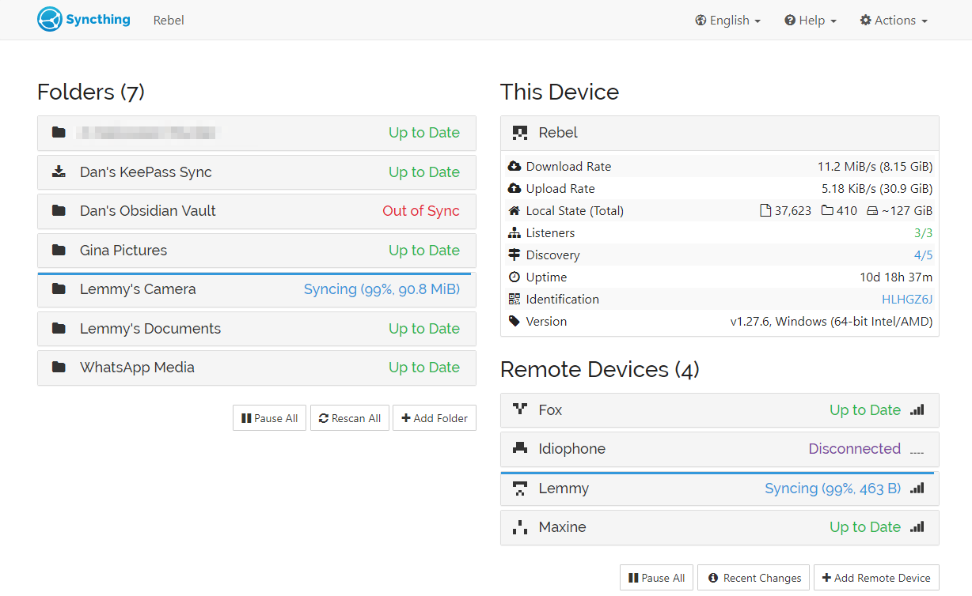Image resolution: width=972 pixels, height=596 pixels.
Task: Click the QR code Identification icon
Action: point(514,300)
